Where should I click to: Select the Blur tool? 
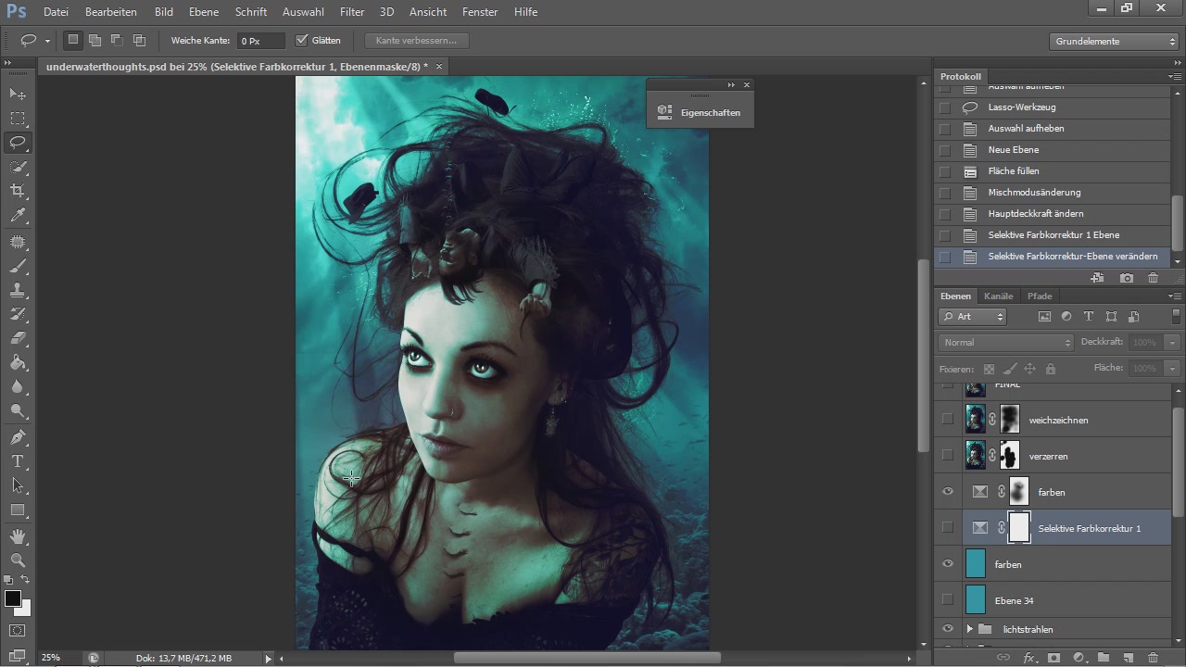(18, 387)
